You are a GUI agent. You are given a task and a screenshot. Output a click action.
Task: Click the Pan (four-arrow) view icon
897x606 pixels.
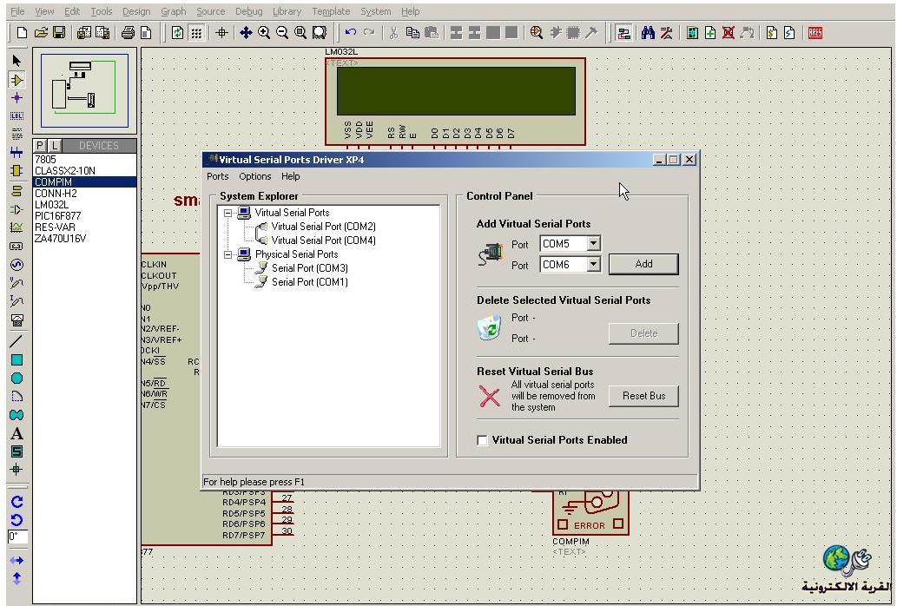pyautogui.click(x=246, y=33)
